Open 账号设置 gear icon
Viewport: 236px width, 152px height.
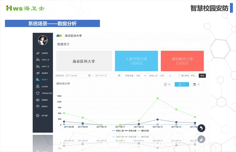point(38,115)
